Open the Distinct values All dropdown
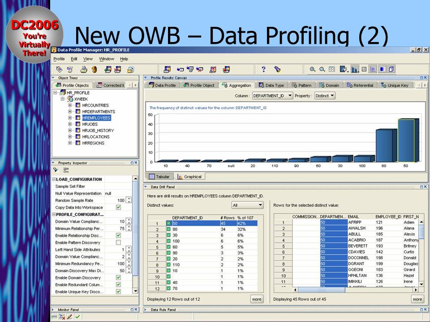 (247, 205)
